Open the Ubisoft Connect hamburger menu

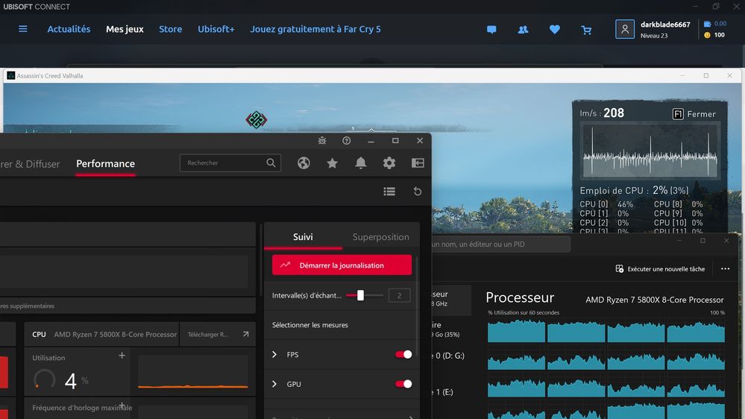[x=23, y=29]
